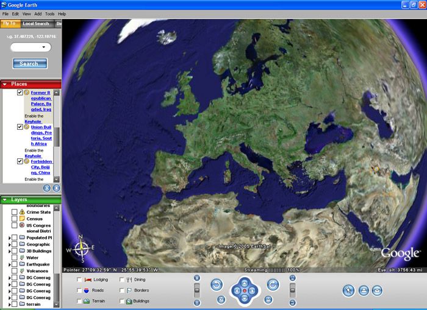427x310 pixels.
Task: Expand the Earthquake layer folder
Action: click(x=10, y=264)
